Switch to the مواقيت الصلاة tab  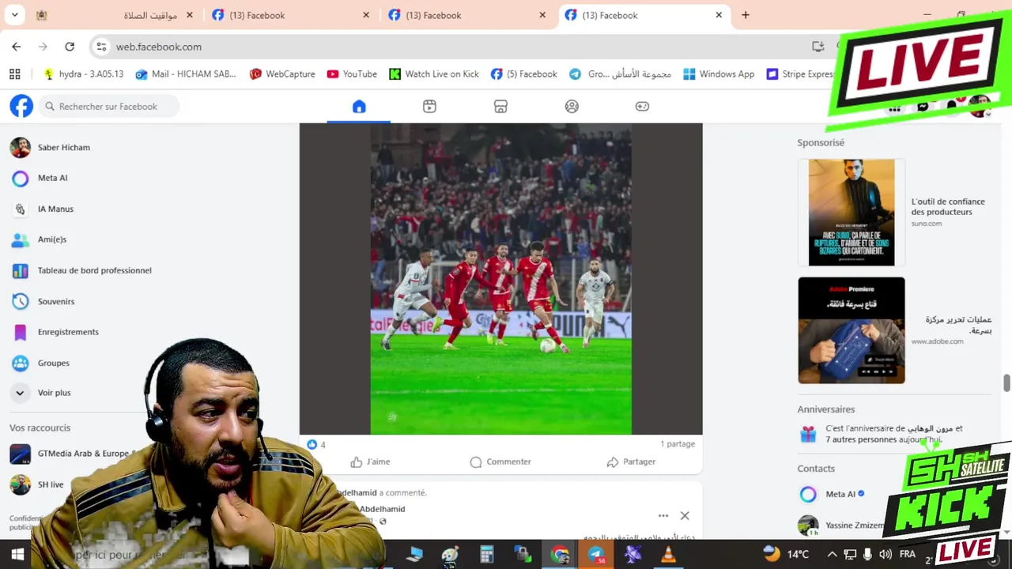coord(115,15)
